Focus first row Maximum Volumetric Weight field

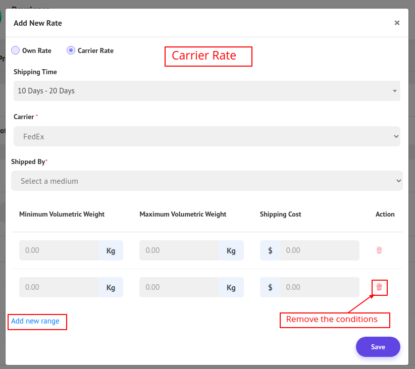pyautogui.click(x=179, y=250)
